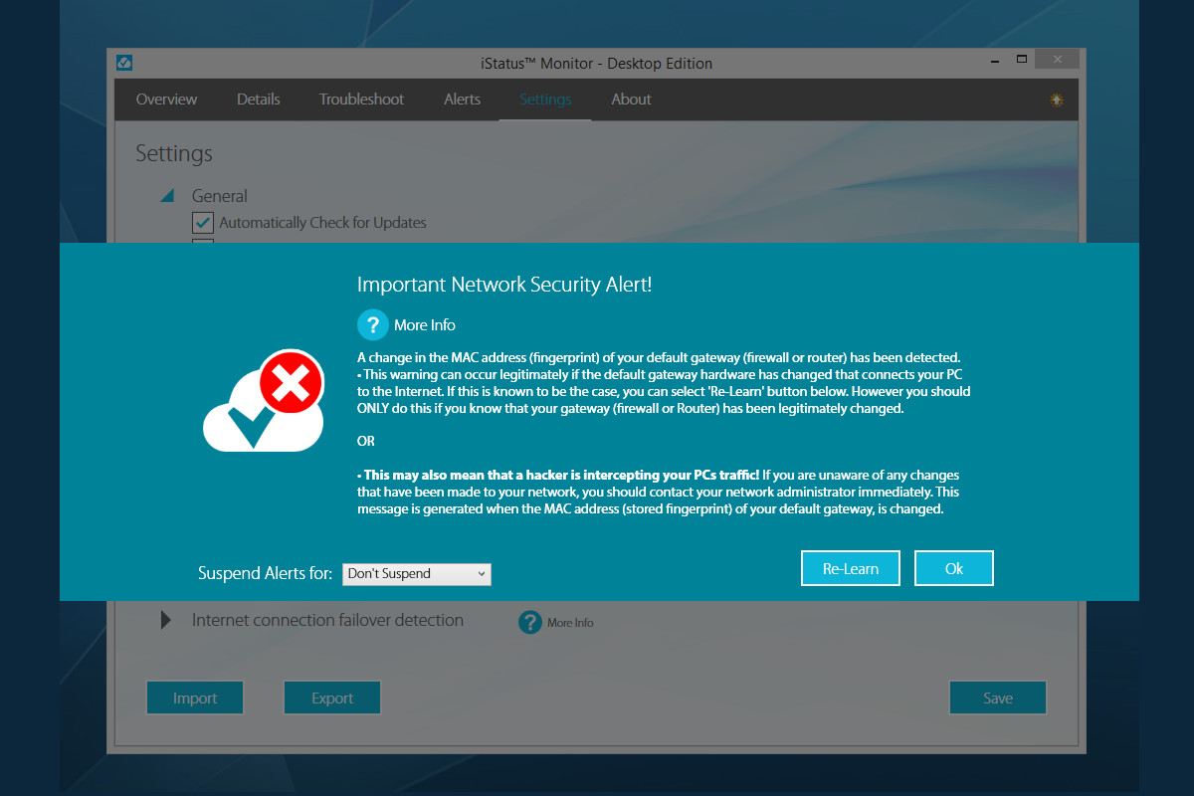Open the About tab
Viewport: 1194px width, 796px height.
click(631, 99)
